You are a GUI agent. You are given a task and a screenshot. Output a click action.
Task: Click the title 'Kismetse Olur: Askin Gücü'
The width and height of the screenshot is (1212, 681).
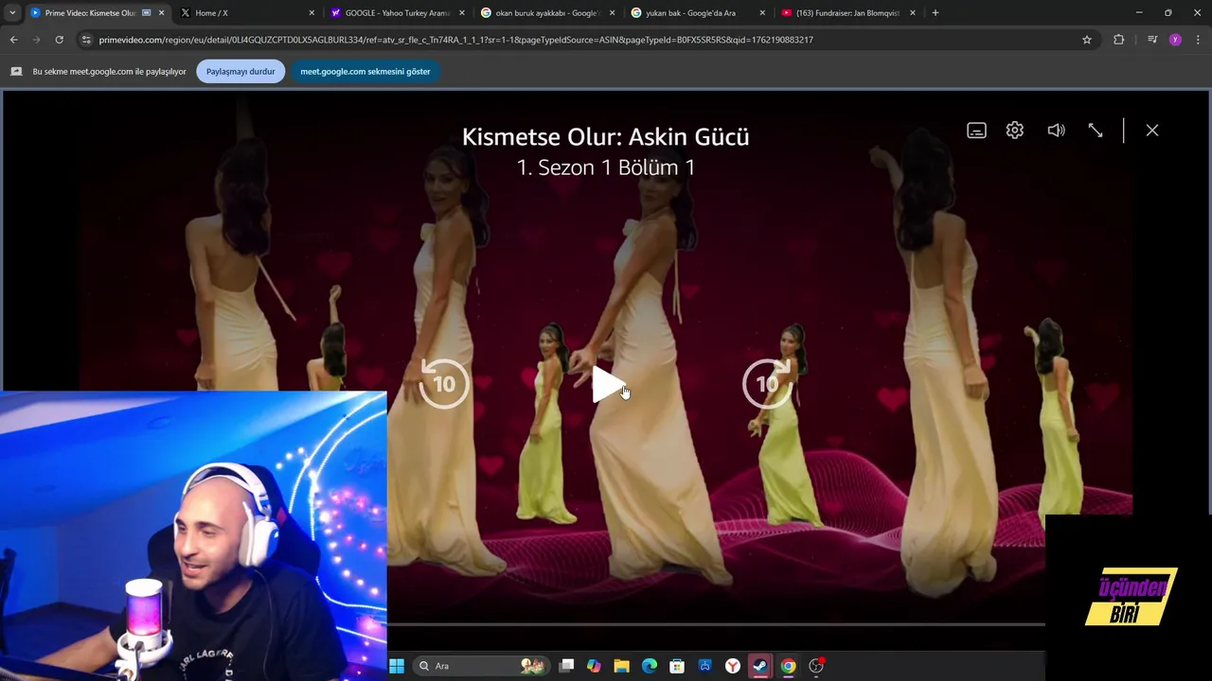coord(606,137)
